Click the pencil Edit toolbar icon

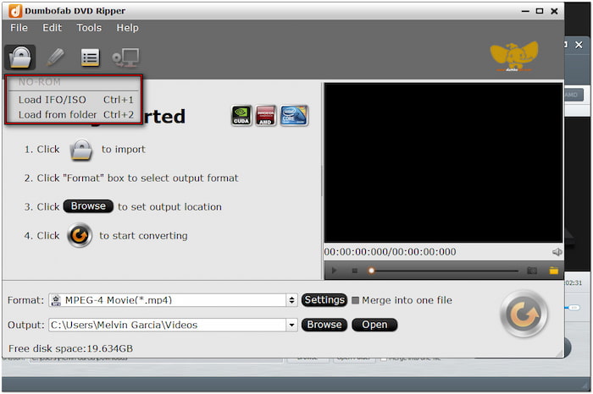click(x=55, y=57)
